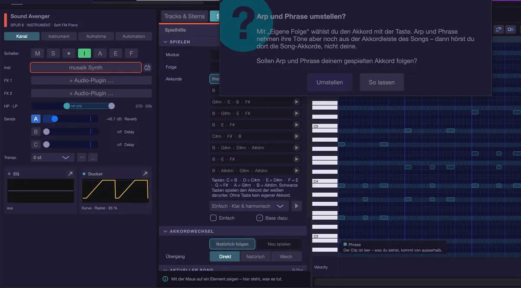Collapse the SPIELEN section

(165, 42)
